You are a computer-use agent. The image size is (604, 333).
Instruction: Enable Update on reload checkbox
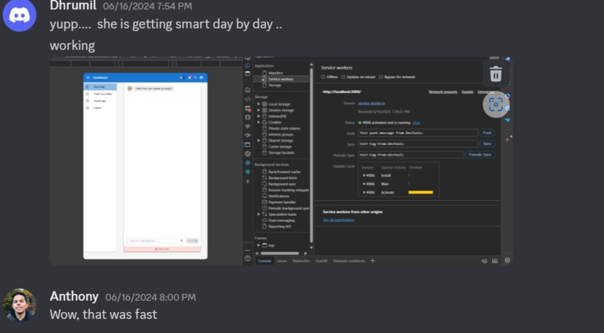click(342, 77)
